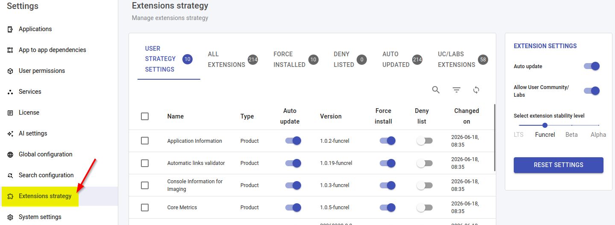The height and width of the screenshot is (225, 615).
Task: Click the License document icon
Action: click(x=10, y=112)
